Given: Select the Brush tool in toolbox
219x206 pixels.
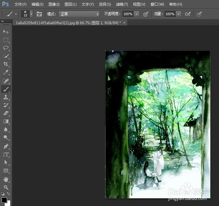Looking at the screenshot, I should coord(6,89).
